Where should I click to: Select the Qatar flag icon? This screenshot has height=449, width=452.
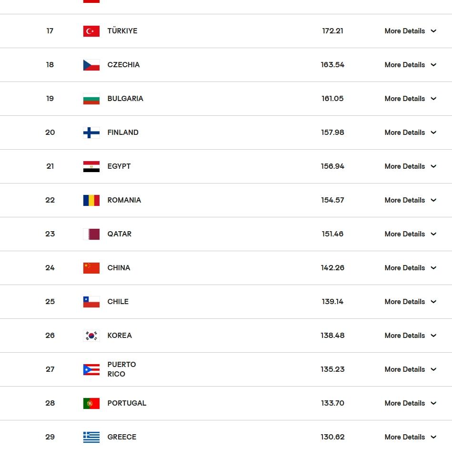coord(91,234)
